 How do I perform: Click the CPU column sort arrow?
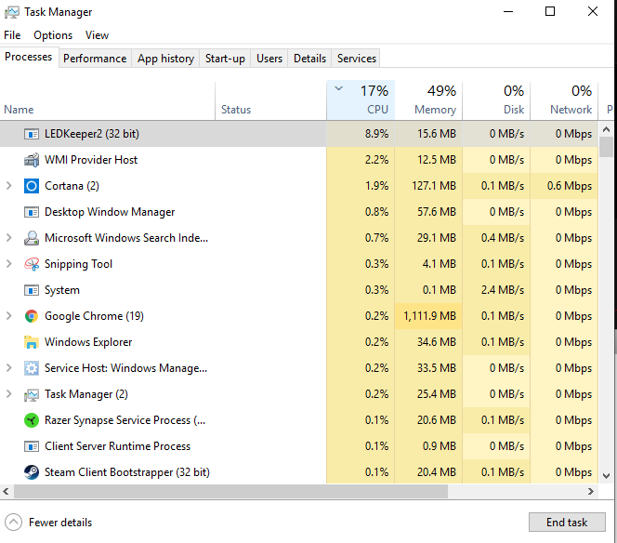[x=338, y=88]
